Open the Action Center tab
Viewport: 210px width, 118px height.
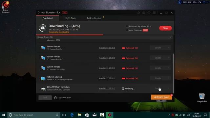tap(94, 18)
